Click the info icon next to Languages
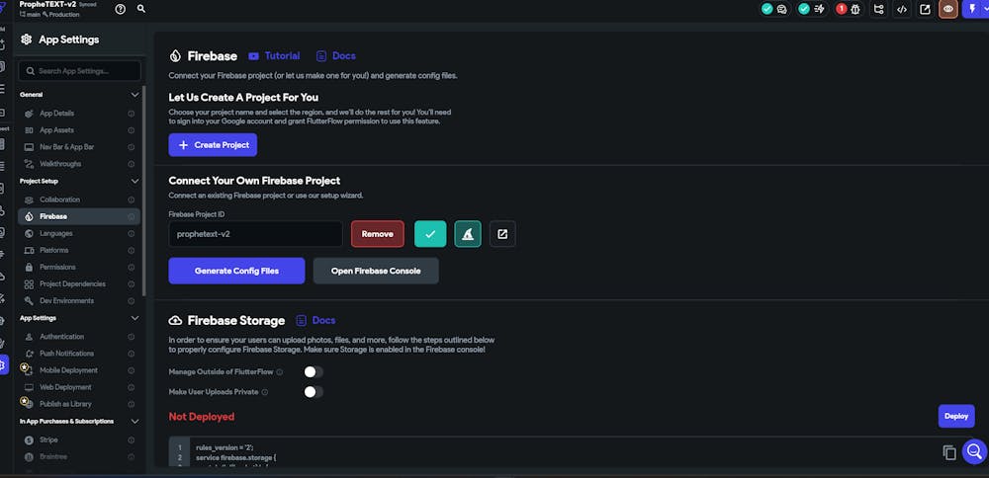This screenshot has height=478, width=989. coord(132,234)
